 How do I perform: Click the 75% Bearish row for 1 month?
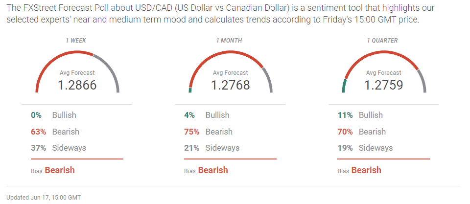pyautogui.click(x=208, y=132)
